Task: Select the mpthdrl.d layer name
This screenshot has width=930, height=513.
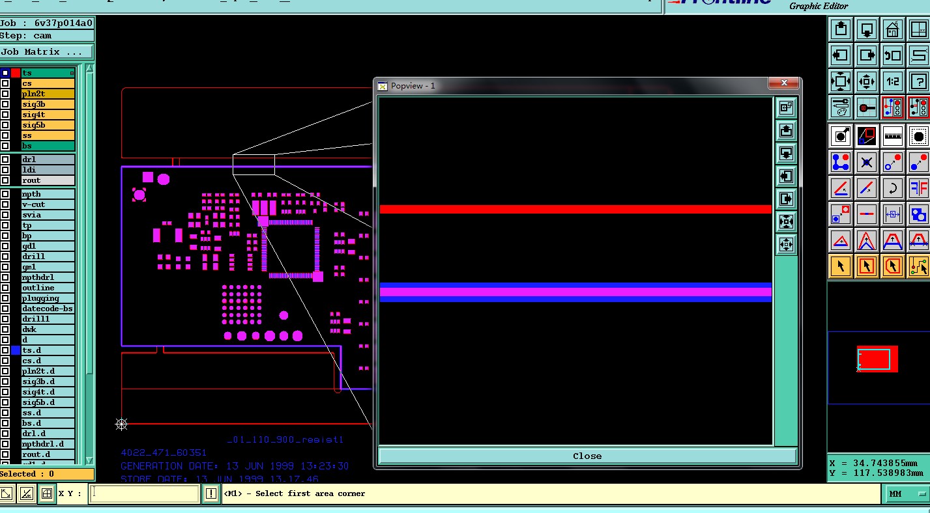Action: coord(48,444)
